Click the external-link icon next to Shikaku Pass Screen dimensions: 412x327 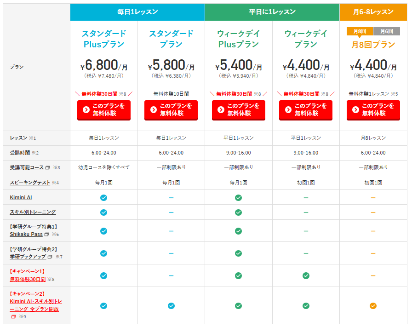tap(47, 235)
